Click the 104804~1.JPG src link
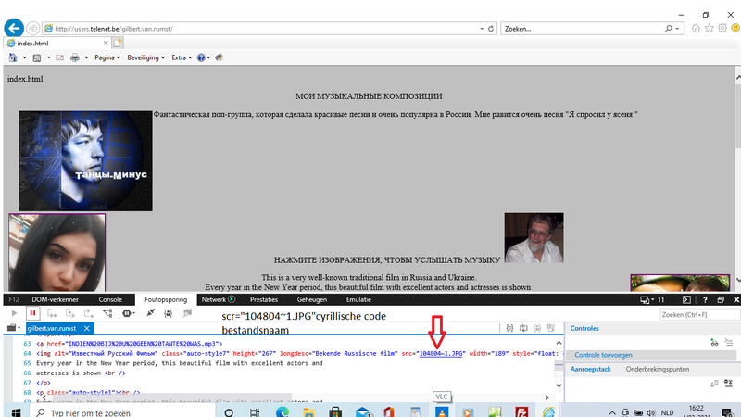 (x=440, y=353)
